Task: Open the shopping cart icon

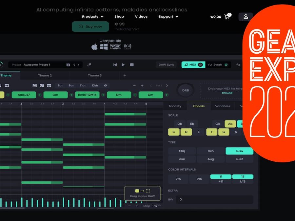Action: pos(227,17)
